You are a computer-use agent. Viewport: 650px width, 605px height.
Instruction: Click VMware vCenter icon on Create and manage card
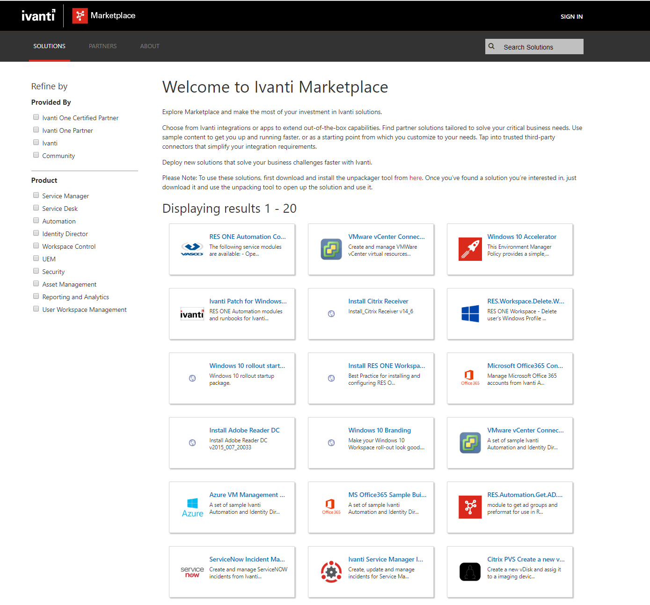tap(331, 249)
